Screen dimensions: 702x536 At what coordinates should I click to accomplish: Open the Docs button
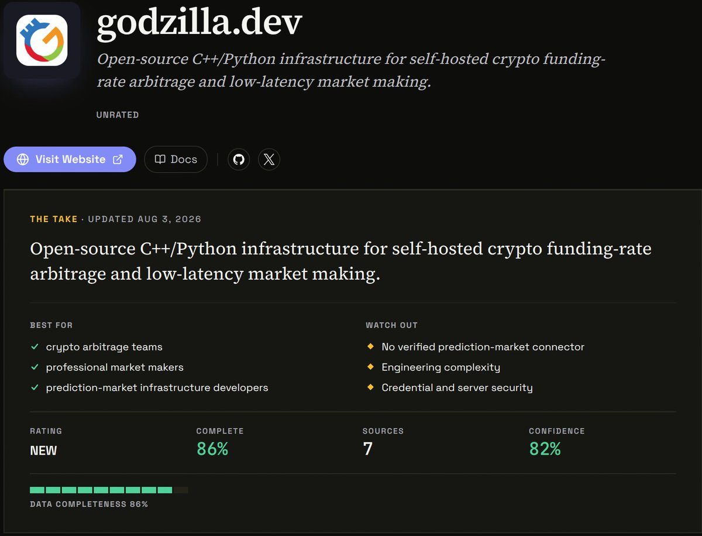(x=175, y=159)
